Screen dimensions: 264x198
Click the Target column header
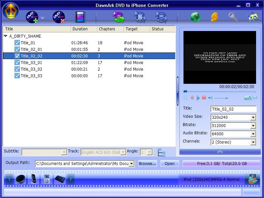coord(137,29)
